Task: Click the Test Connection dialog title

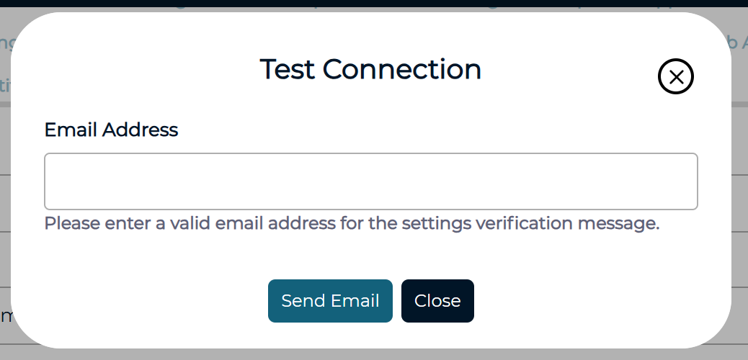Action: [x=370, y=69]
